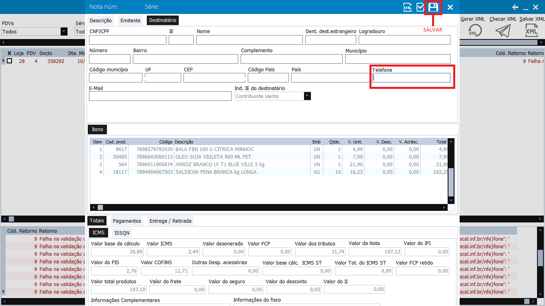Click the Valor COFINS field showing 12,71

click(x=165, y=271)
